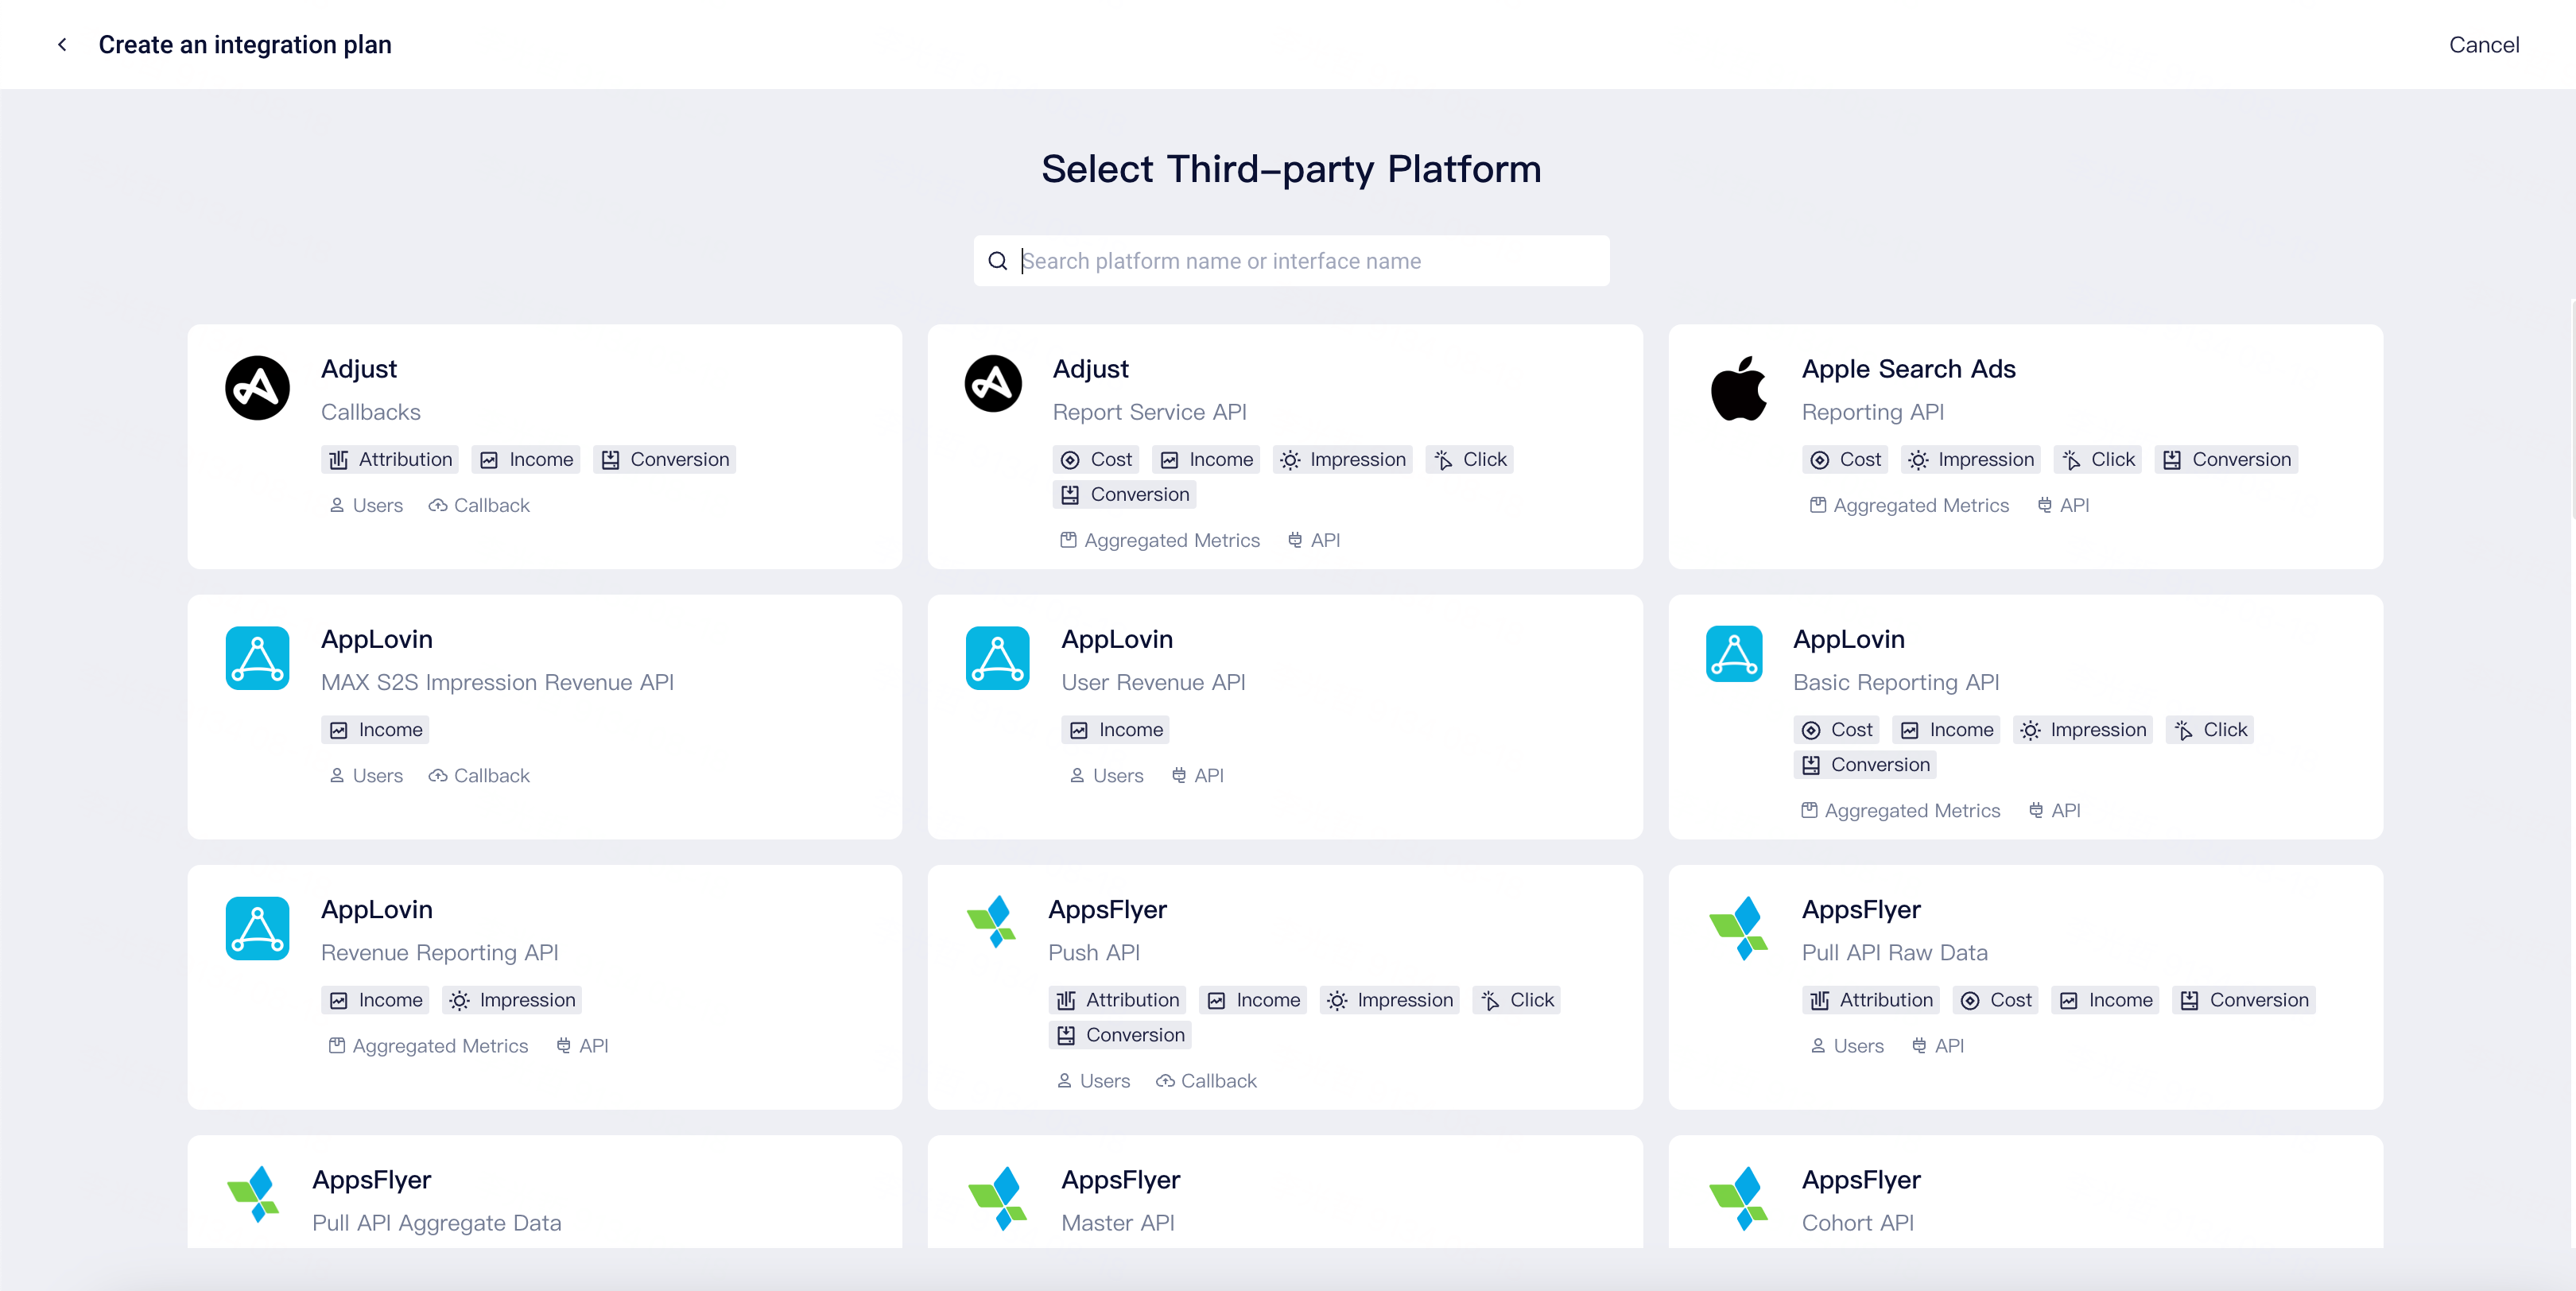The height and width of the screenshot is (1291, 2576).
Task: Click the Adjust Report Service API logo
Action: click(993, 384)
